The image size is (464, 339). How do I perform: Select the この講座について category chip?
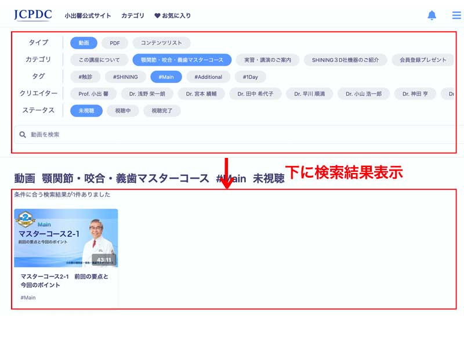99,60
